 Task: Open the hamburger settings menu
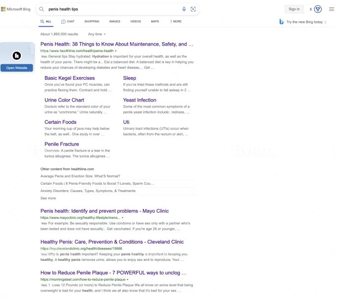332,9
